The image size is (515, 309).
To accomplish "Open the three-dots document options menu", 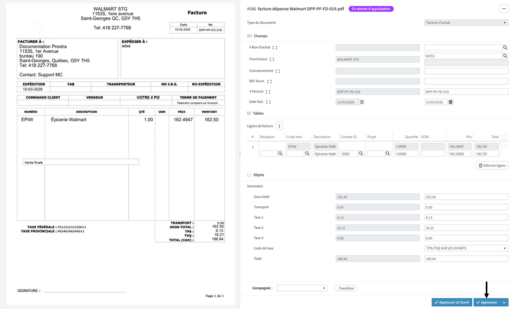I will coord(503,9).
